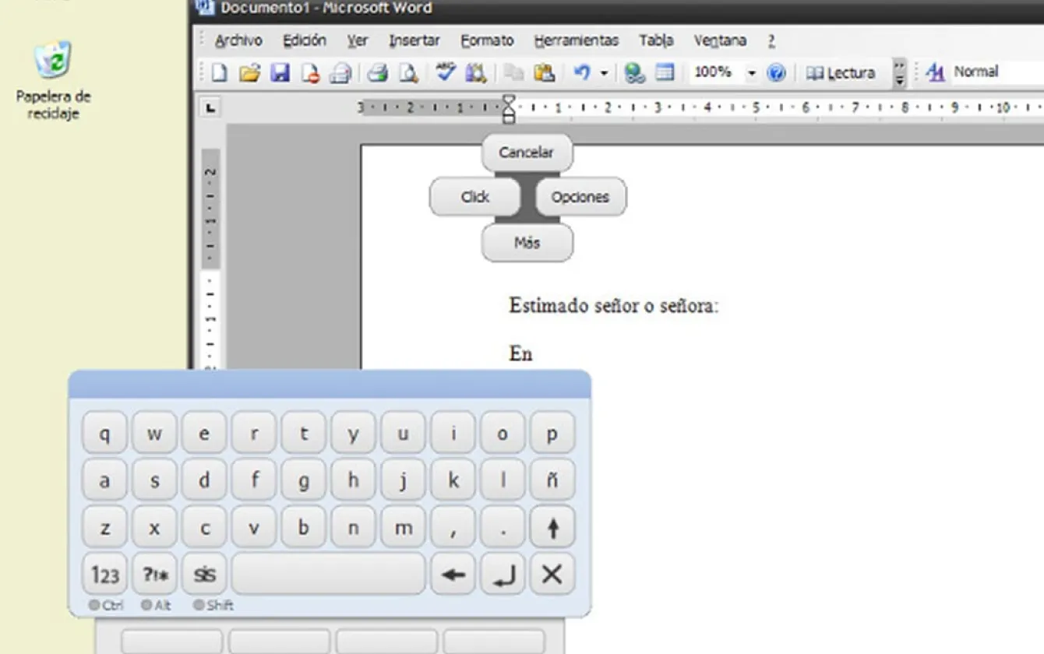Open the zoom percentage dropdown arrow
This screenshot has height=654, width=1044.
[752, 73]
